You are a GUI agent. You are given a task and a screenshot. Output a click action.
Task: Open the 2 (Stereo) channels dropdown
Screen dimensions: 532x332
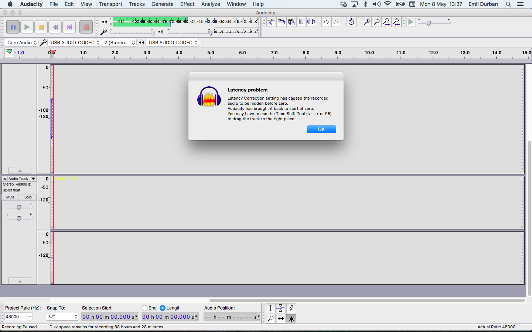click(119, 43)
